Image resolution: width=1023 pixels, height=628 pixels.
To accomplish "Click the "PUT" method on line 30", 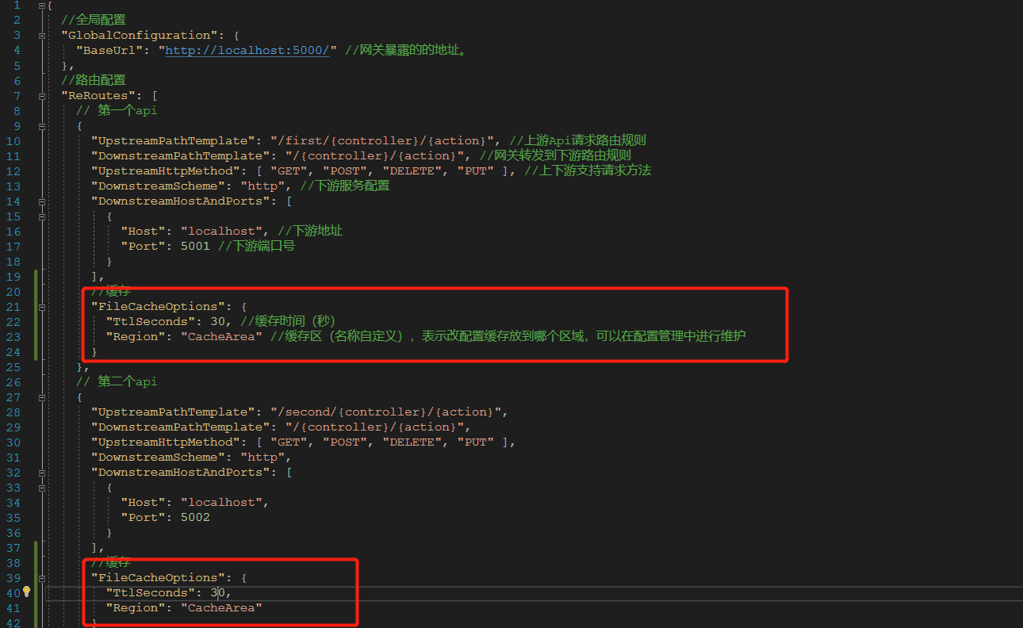I will (476, 442).
